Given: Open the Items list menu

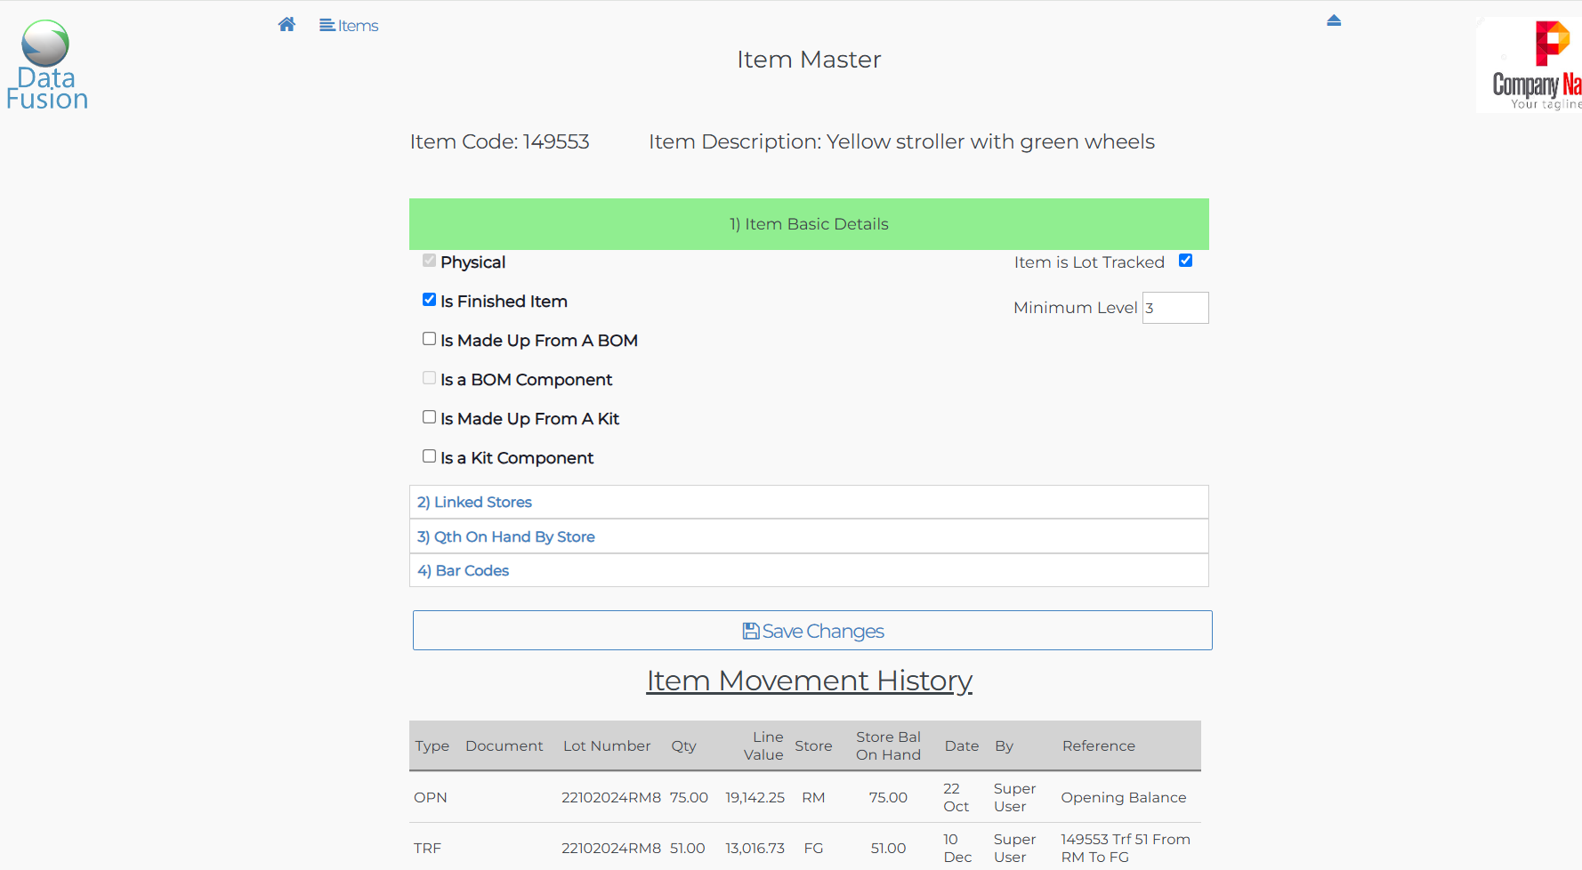Looking at the screenshot, I should (349, 26).
